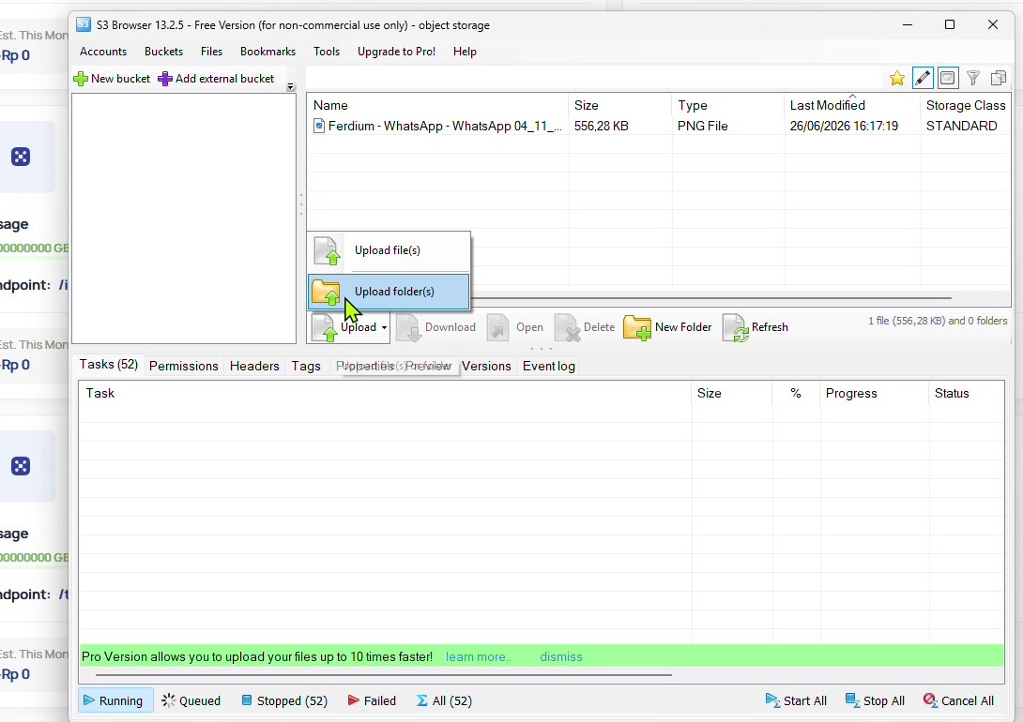
Task: Click the Delete button
Action: 585,327
